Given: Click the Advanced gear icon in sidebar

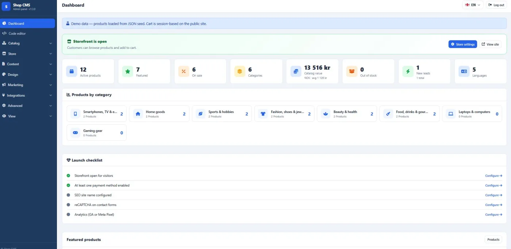Looking at the screenshot, I should click(4, 106).
